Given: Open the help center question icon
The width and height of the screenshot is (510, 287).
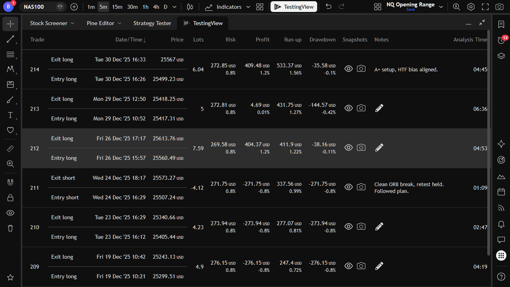Looking at the screenshot, I should click(x=501, y=277).
